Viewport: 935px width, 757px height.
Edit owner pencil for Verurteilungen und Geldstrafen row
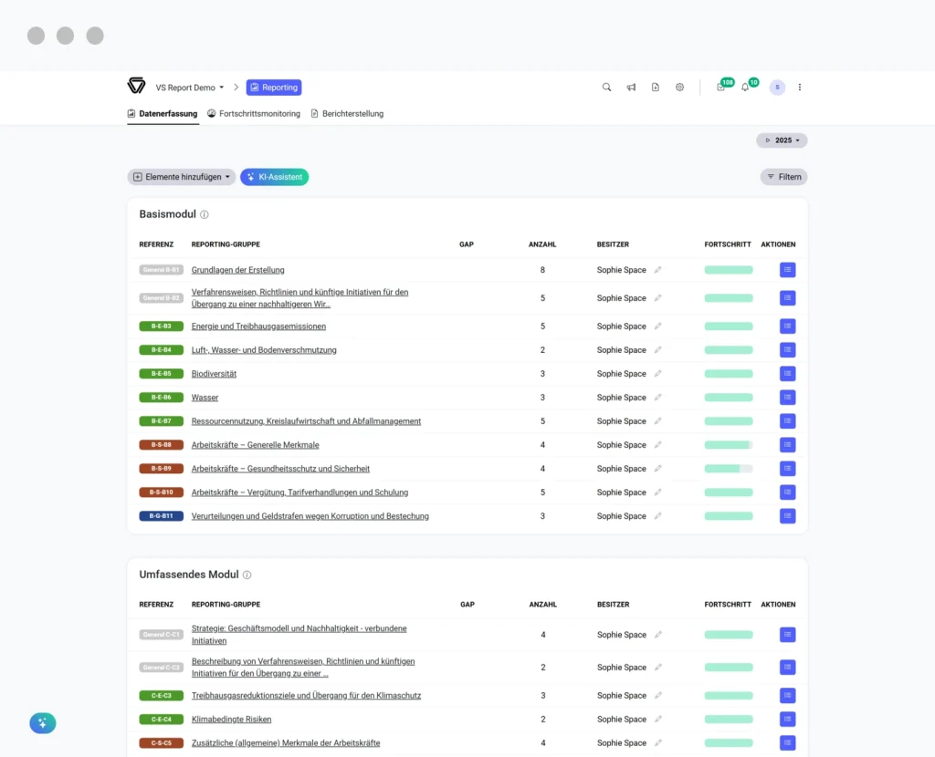pyautogui.click(x=657, y=516)
